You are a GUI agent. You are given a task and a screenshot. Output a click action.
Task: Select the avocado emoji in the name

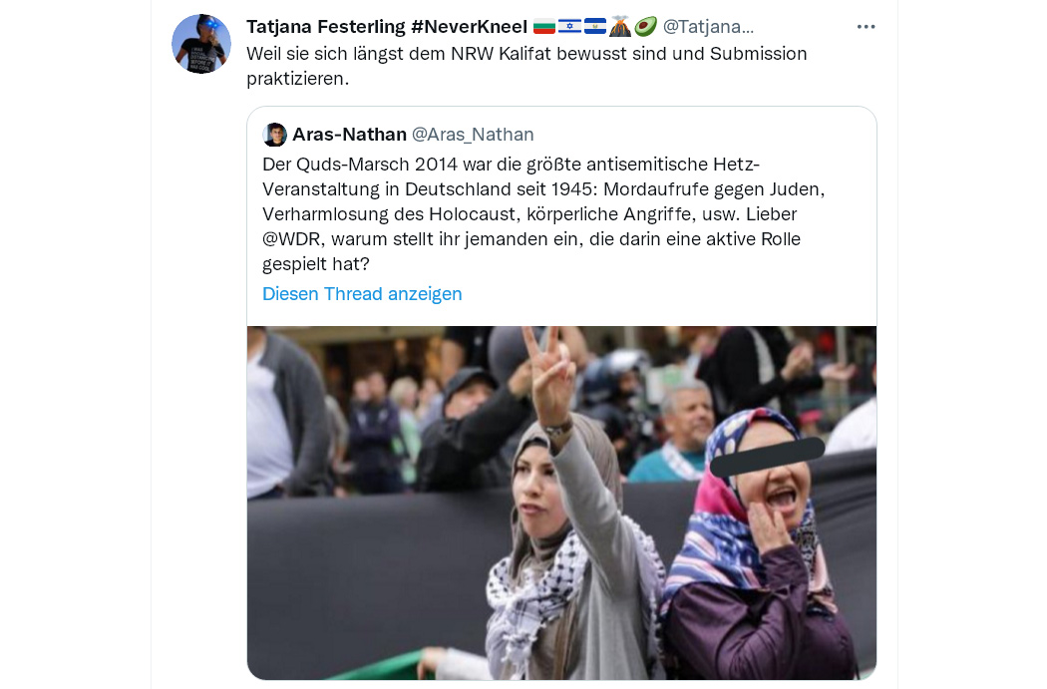646,27
